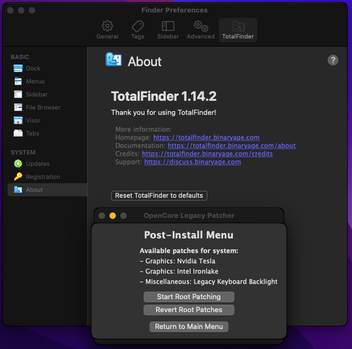This screenshot has width=352, height=349.
Task: Click 'Graphics: Nvidia Tesla' patch entry
Action: pyautogui.click(x=177, y=261)
